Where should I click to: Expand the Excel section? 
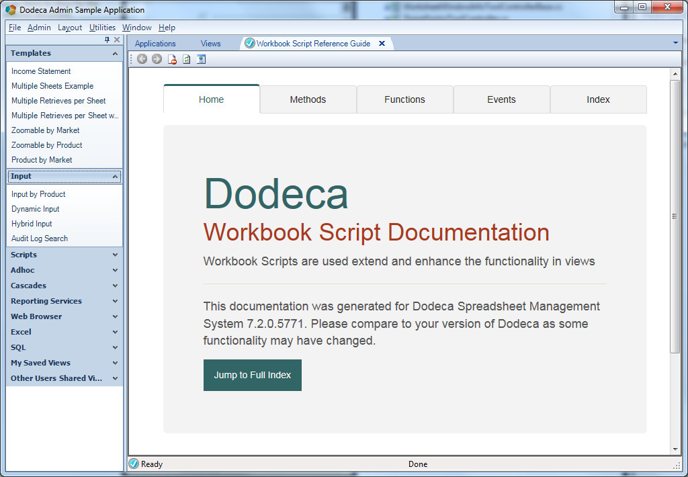[115, 332]
